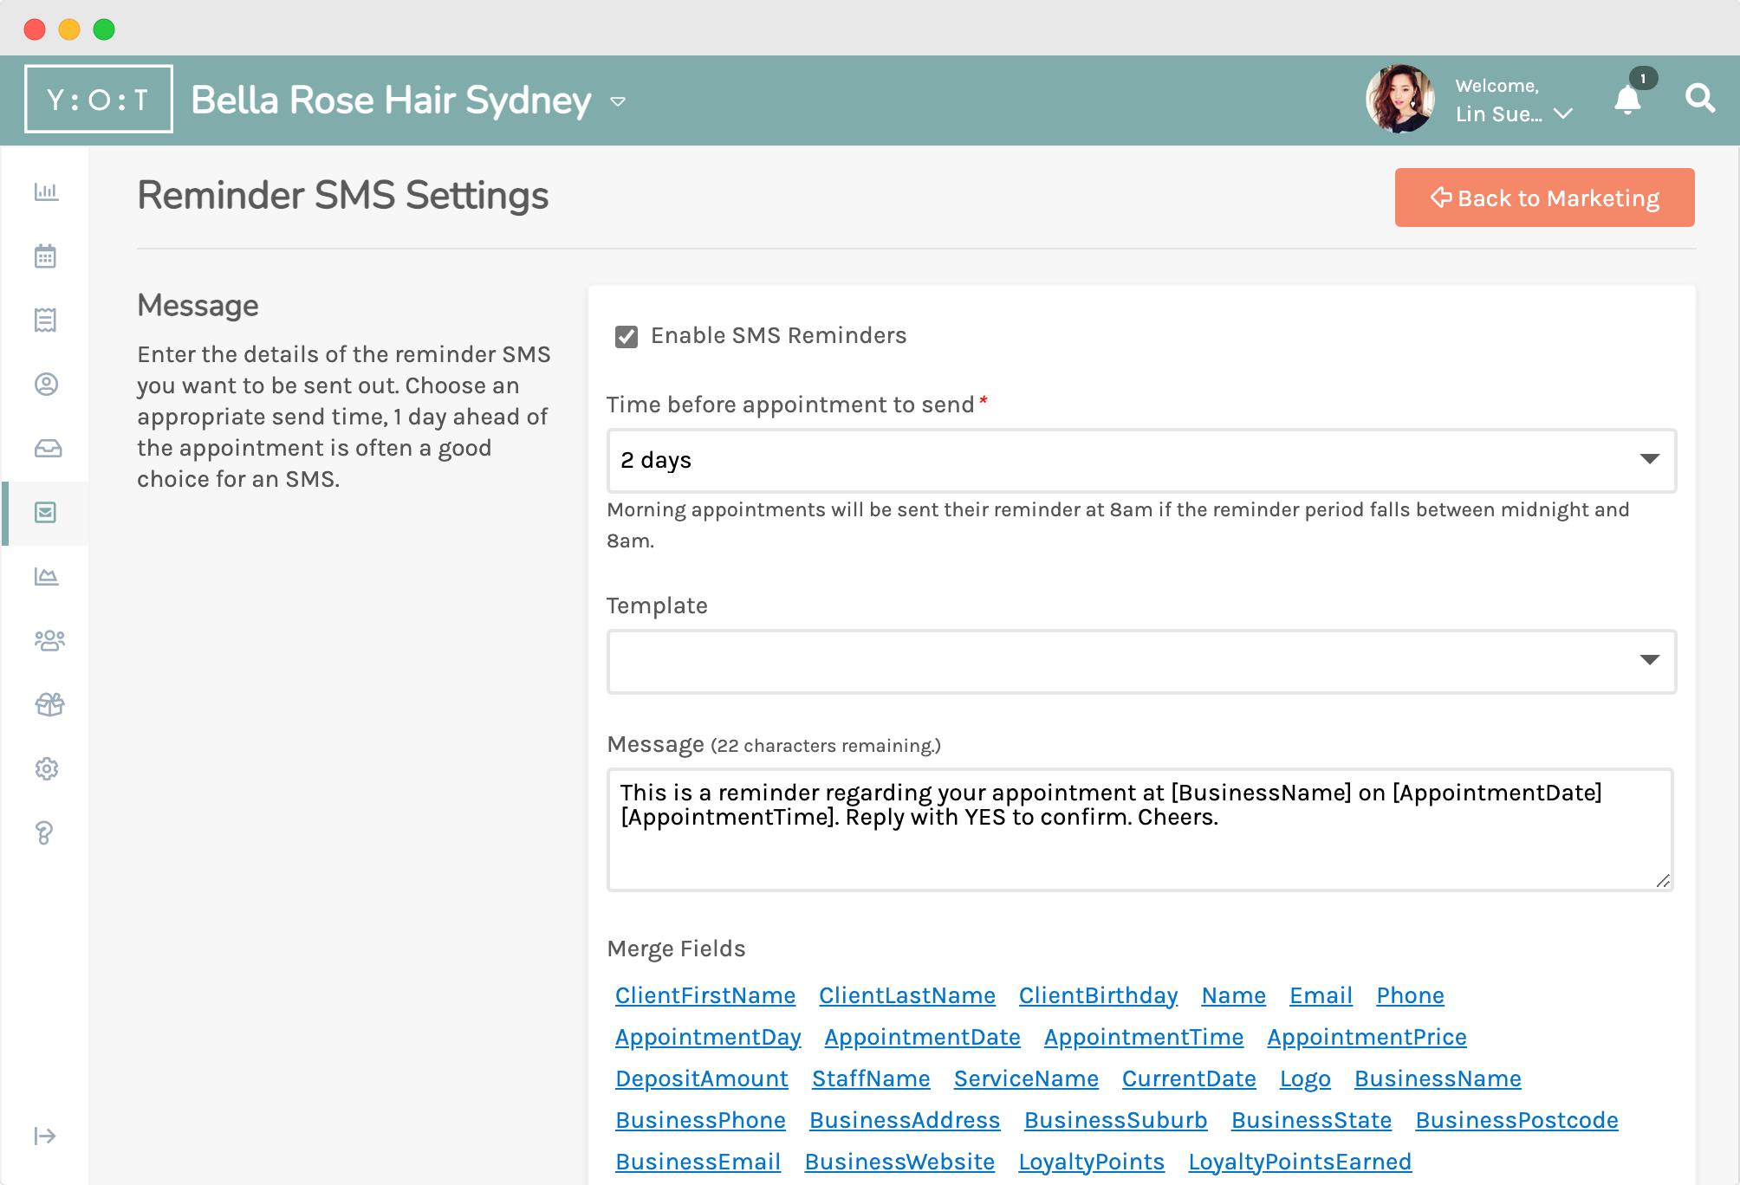Insert ClientFirstName merge field
The image size is (1740, 1185).
(x=705, y=995)
